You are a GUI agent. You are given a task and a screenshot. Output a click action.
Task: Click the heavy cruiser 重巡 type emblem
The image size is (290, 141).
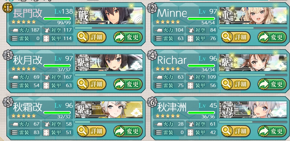227,16
